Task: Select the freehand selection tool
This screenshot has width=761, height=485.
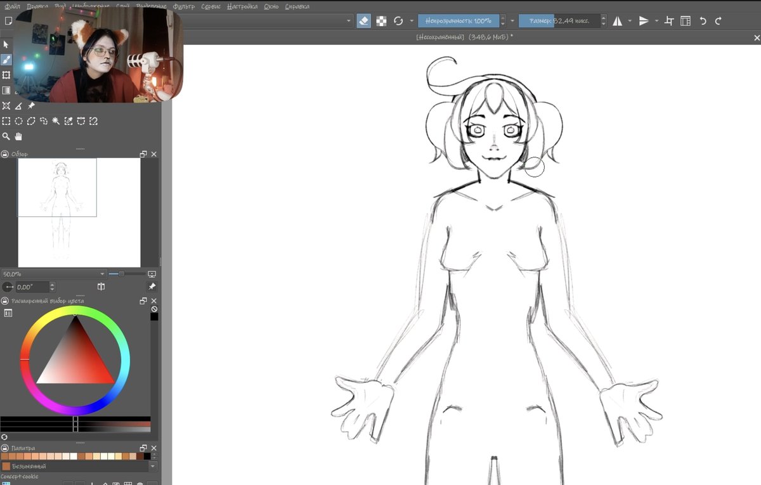Action: pos(44,121)
